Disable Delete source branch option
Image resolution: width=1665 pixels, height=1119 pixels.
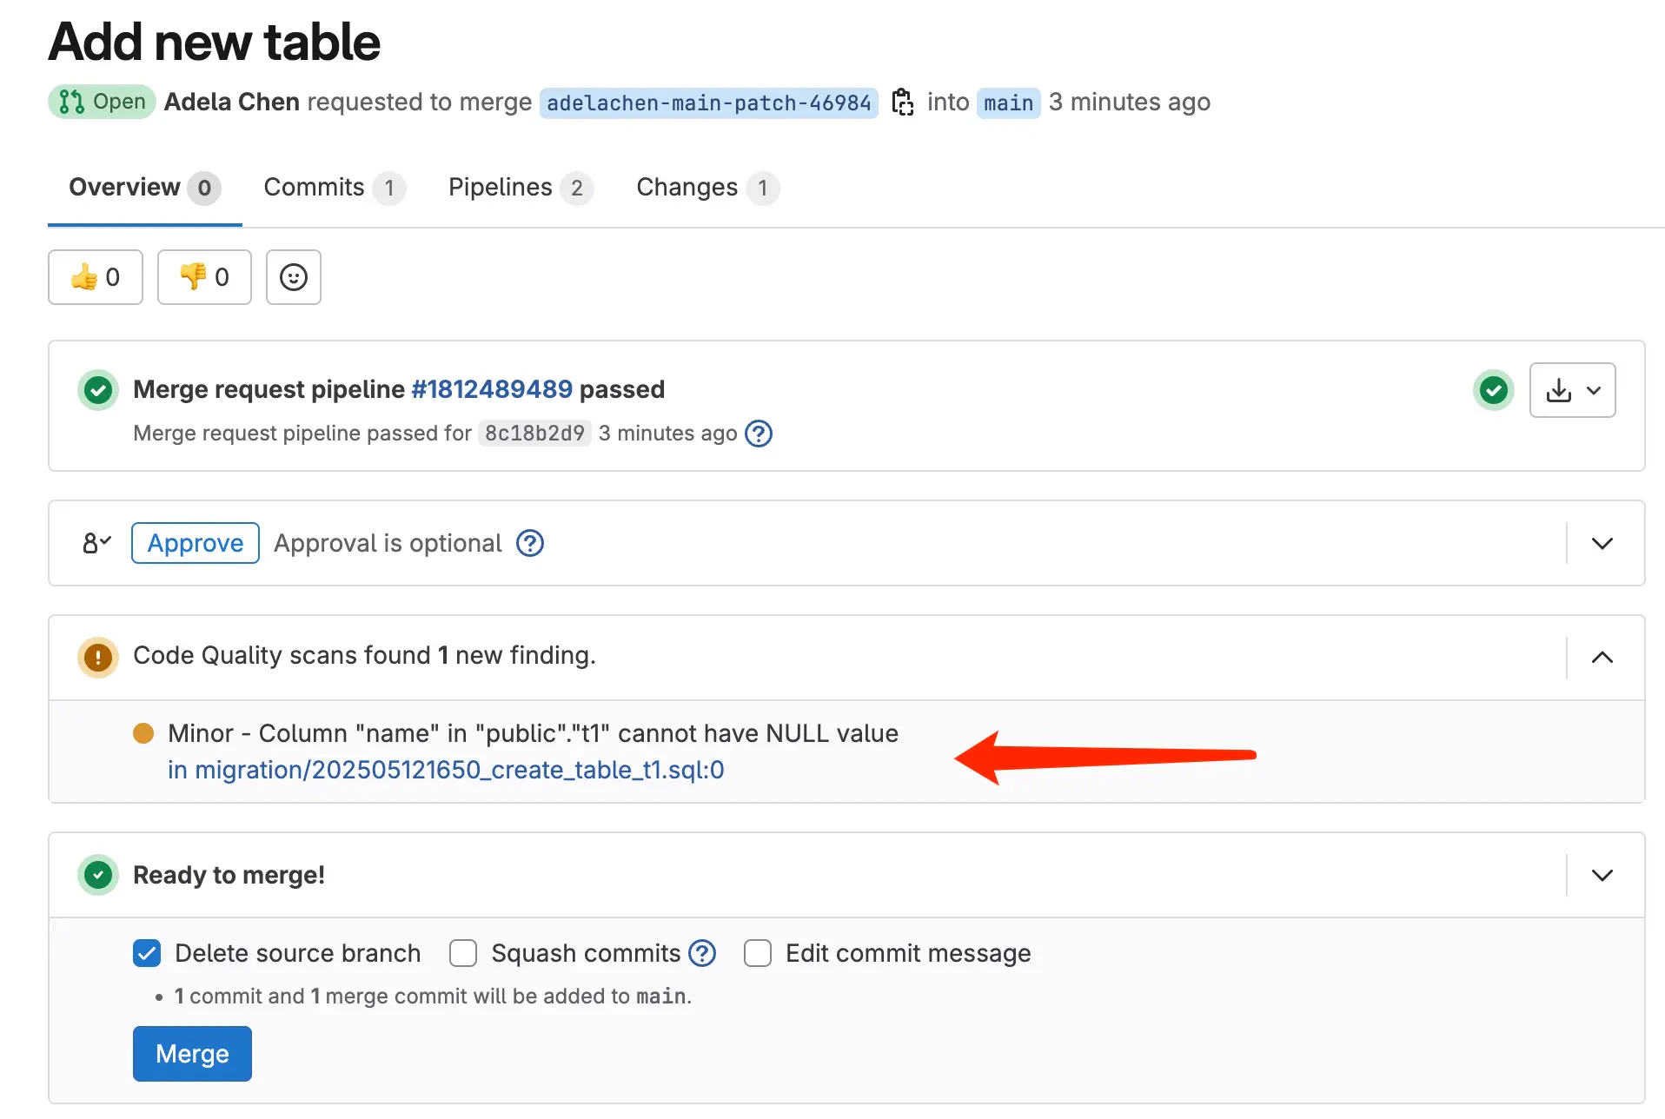coord(146,953)
